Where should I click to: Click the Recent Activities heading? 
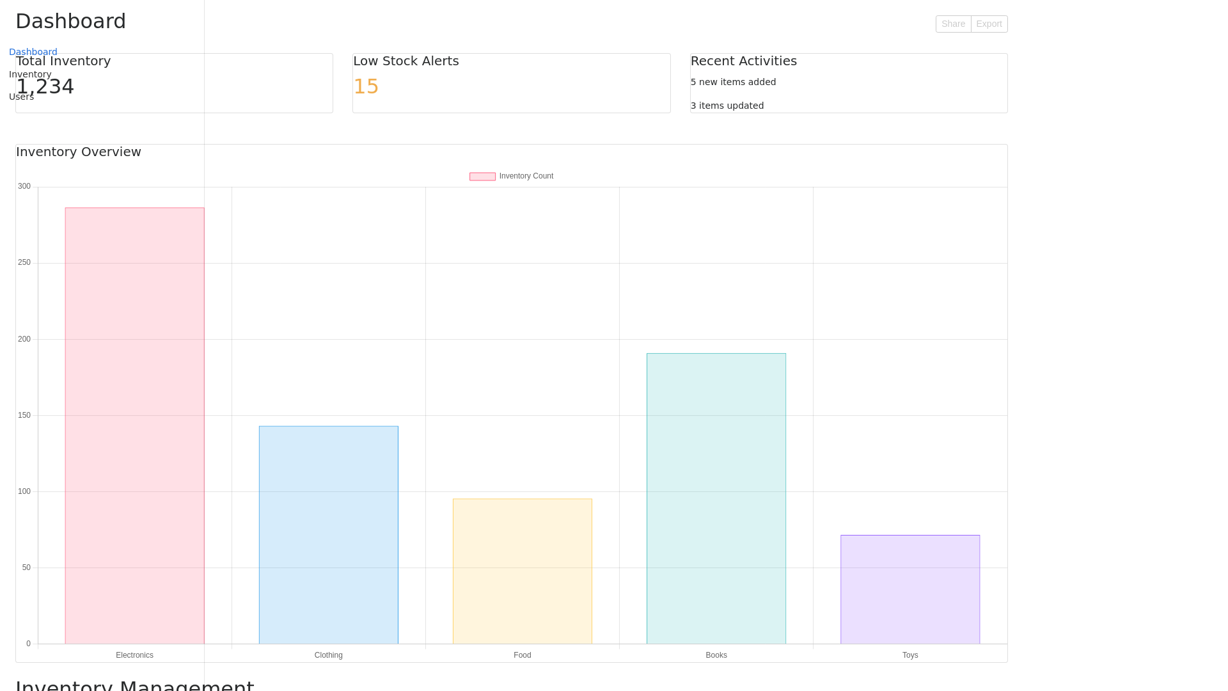click(743, 61)
